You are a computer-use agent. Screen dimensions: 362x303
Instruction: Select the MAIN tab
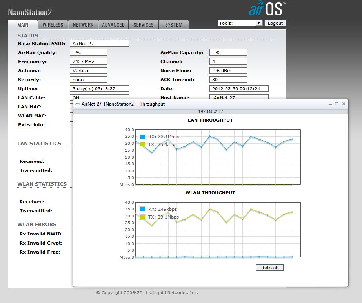pos(23,25)
